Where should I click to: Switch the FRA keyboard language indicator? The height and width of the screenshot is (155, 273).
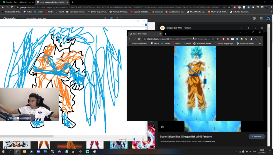tap(254, 151)
